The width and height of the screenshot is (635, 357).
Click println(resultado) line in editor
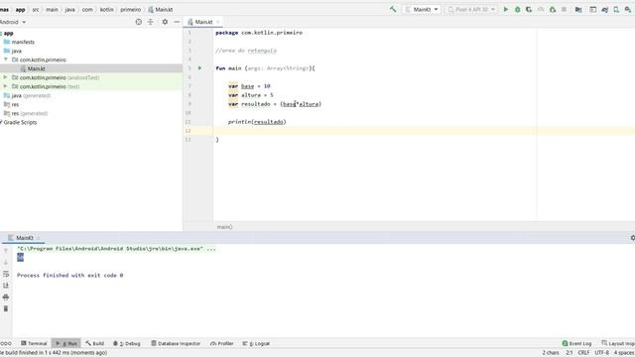[257, 122]
